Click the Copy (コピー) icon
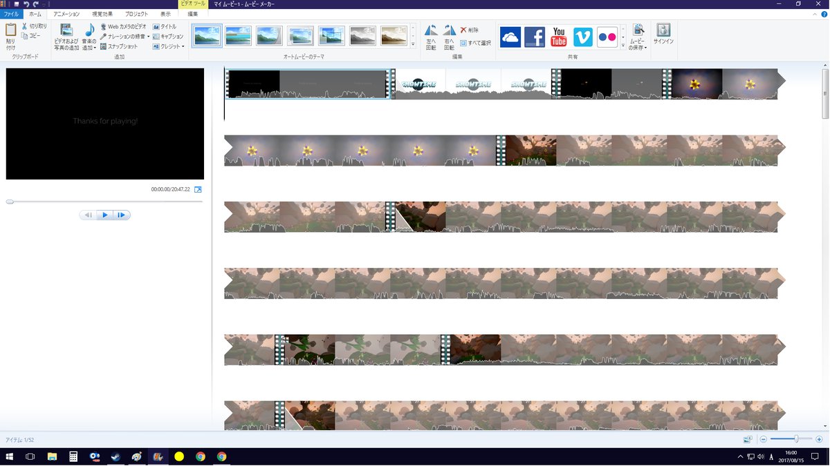Image resolution: width=830 pixels, height=466 pixels. click(25, 35)
